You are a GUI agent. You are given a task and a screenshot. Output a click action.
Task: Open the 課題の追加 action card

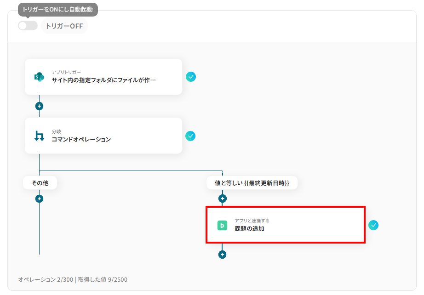pos(286,225)
